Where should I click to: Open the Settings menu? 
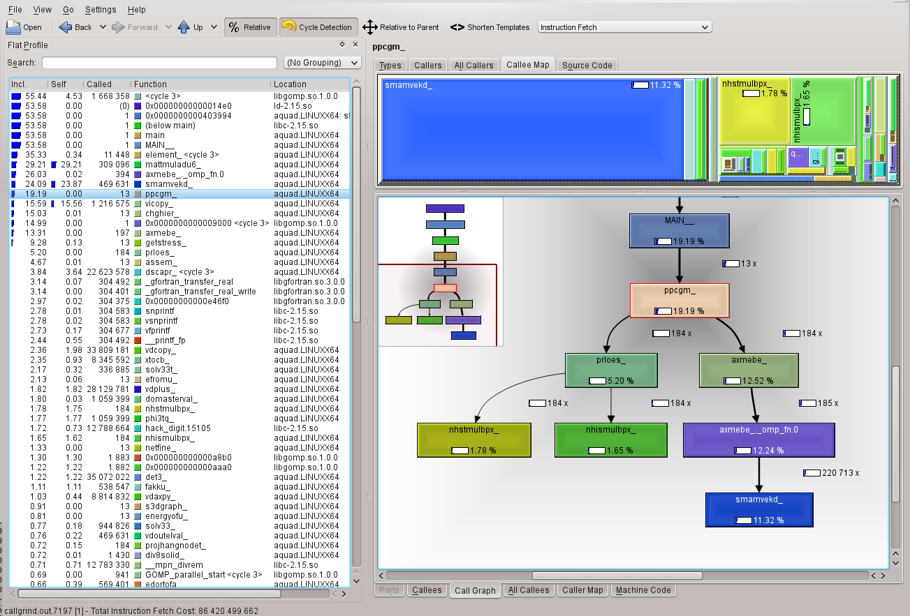101,10
